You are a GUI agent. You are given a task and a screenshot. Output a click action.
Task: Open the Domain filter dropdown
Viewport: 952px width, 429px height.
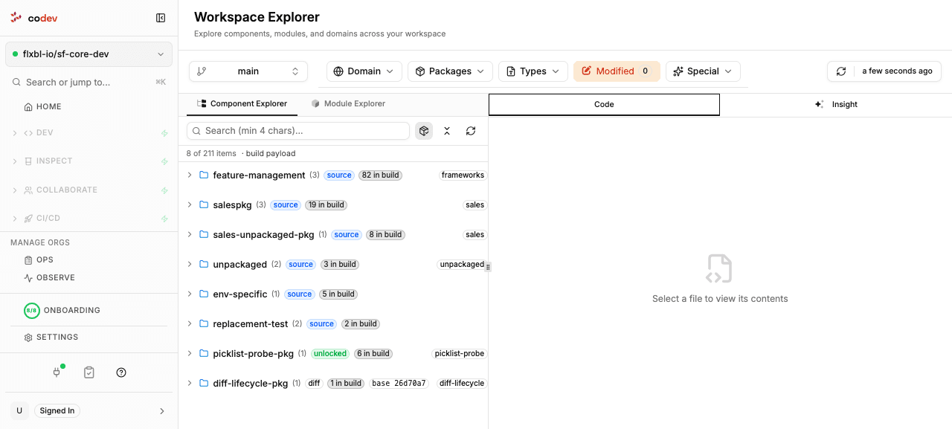[x=364, y=71]
